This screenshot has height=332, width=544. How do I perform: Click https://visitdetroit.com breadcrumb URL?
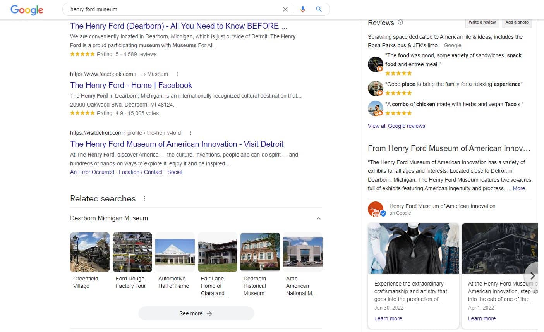96,133
